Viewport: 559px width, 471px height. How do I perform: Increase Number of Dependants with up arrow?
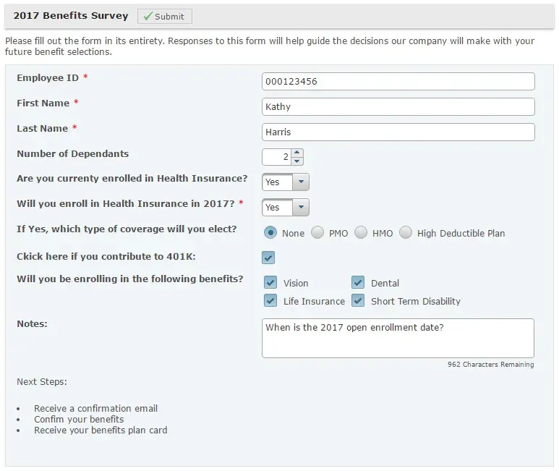pyautogui.click(x=297, y=153)
